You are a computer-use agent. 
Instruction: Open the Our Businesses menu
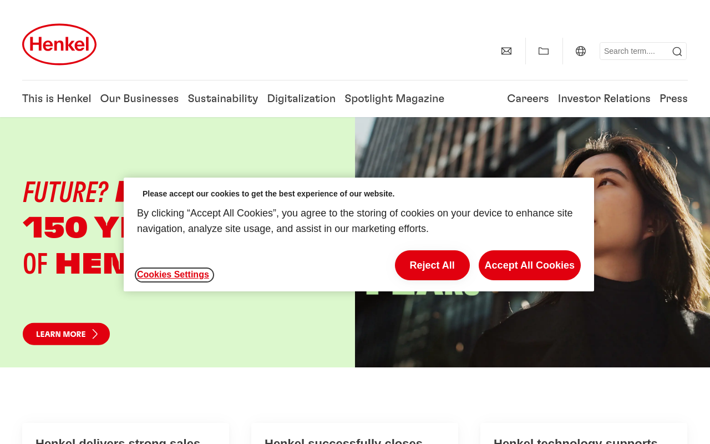coord(139,99)
